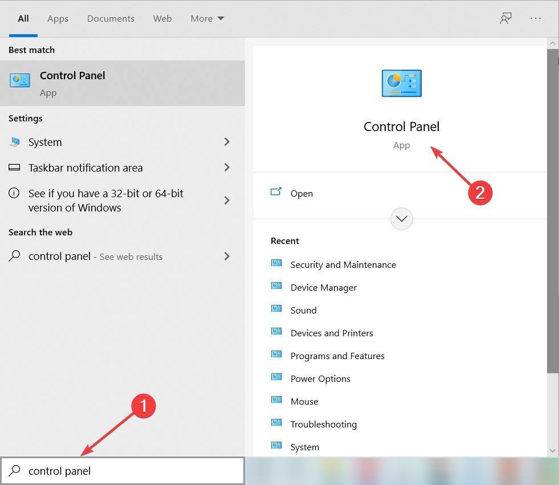559x485 pixels.
Task: Open Mouse from the Recent list
Action: pyautogui.click(x=304, y=402)
